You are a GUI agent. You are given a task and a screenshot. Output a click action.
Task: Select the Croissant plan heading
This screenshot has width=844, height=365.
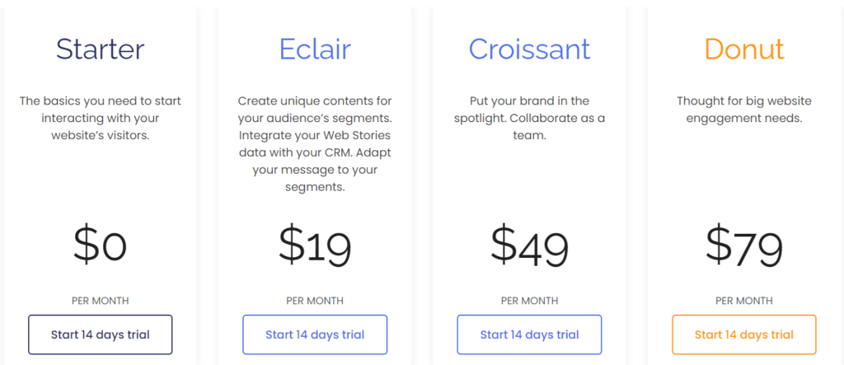point(529,49)
